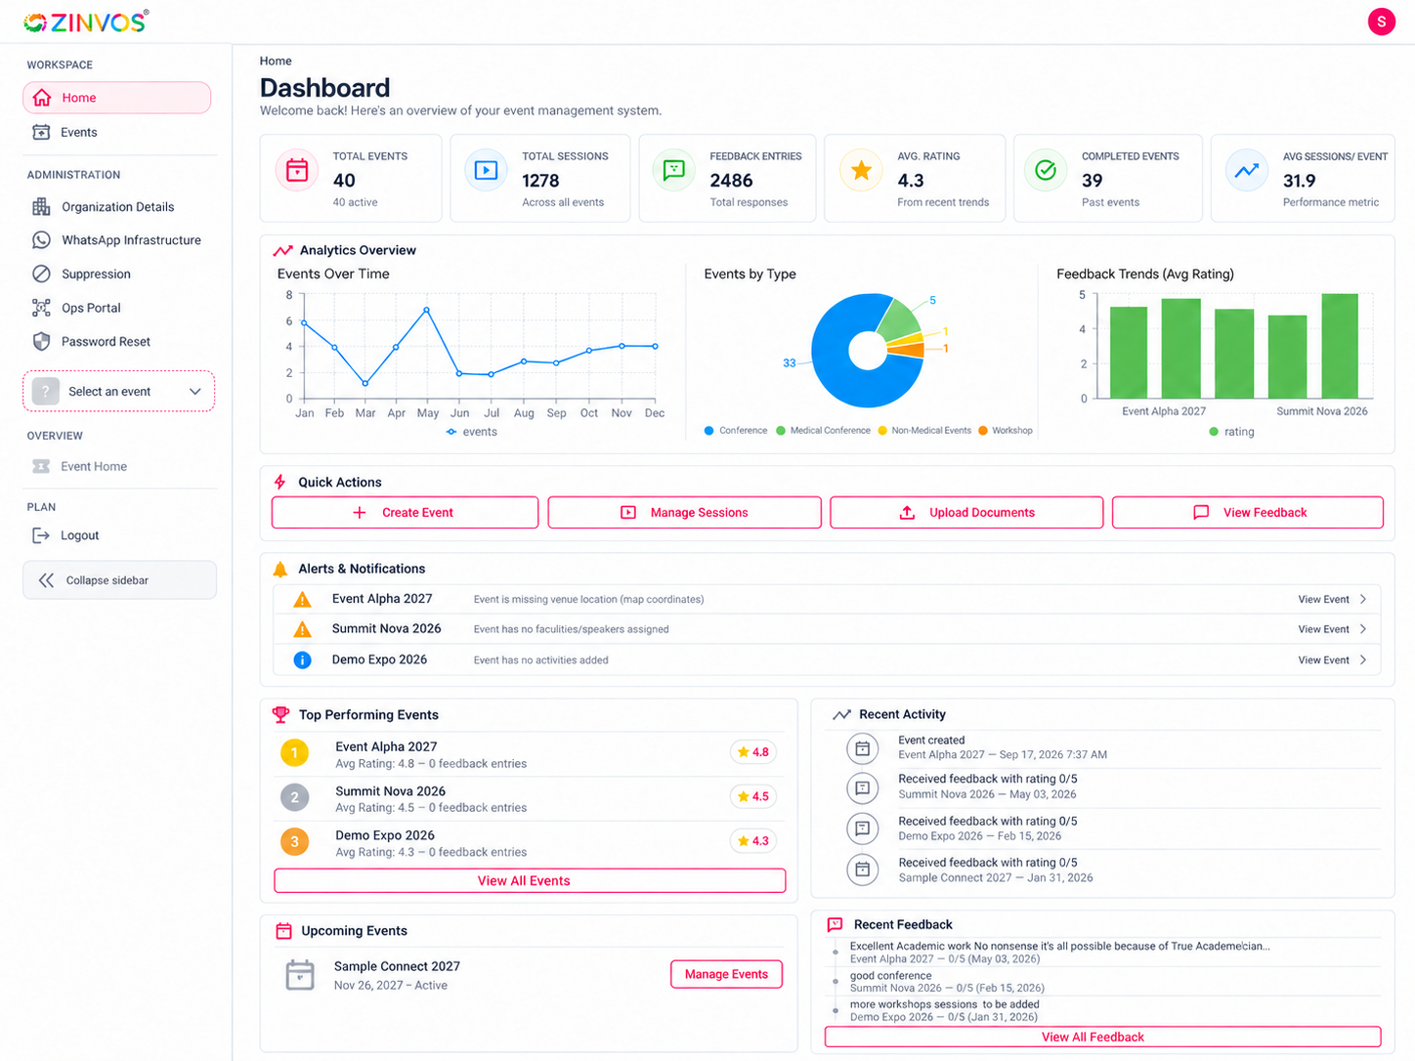Expand View Event chevron for Demo Expo 2026

click(x=1363, y=660)
